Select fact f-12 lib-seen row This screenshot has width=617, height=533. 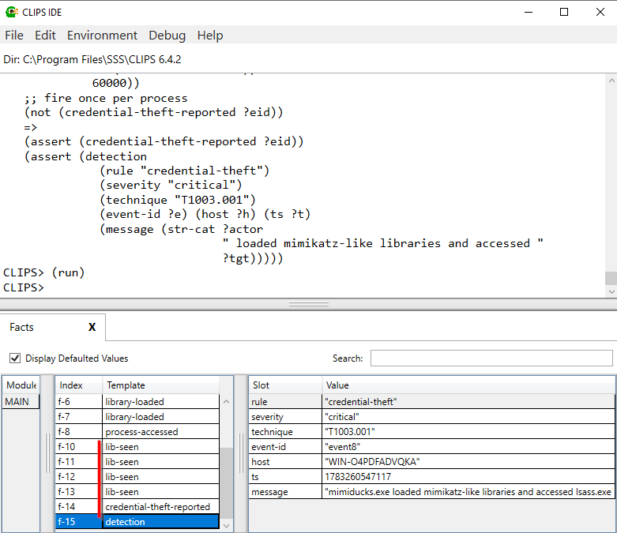coord(137,476)
